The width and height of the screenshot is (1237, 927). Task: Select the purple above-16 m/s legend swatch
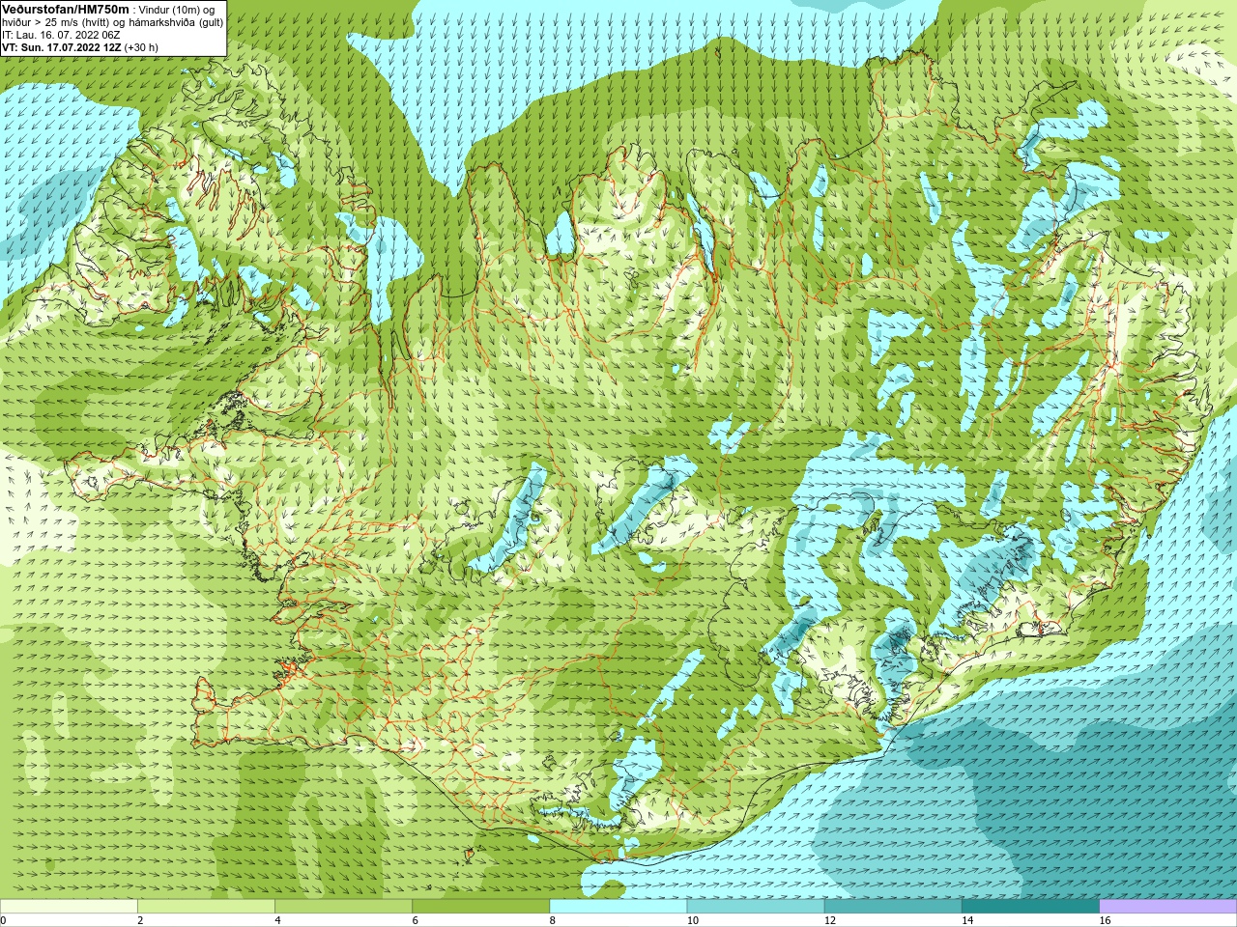(1168, 907)
